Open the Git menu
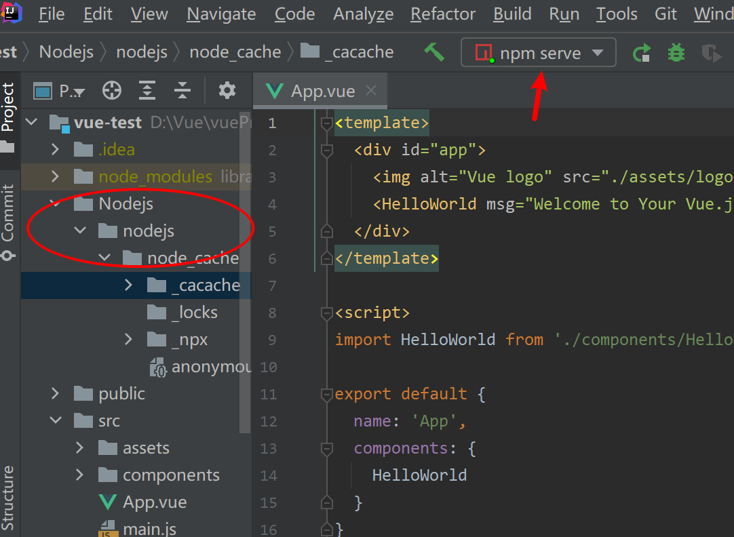 pos(665,14)
